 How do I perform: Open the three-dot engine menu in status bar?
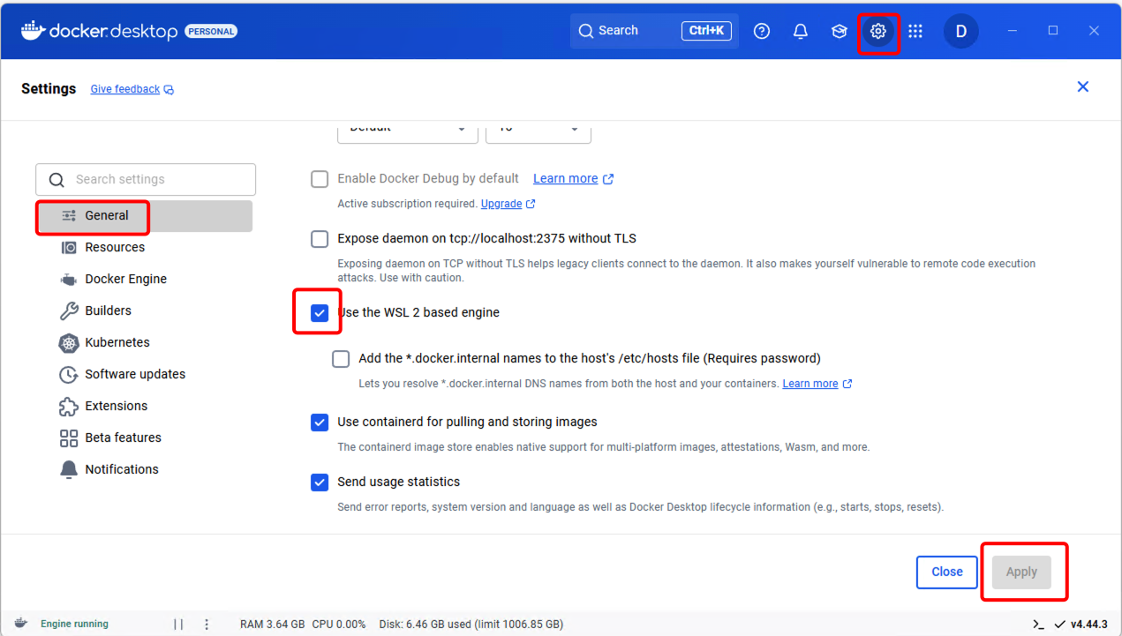207,624
